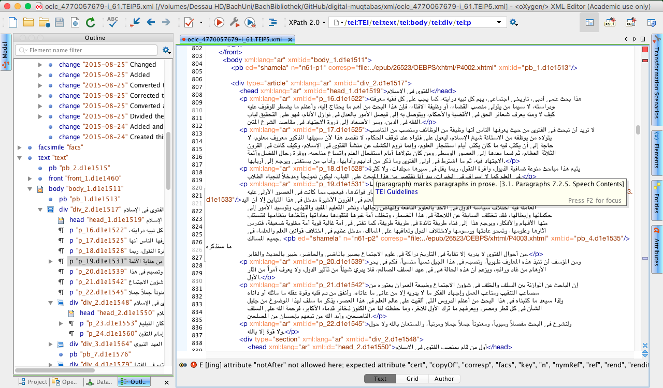The image size is (663, 388).
Task: Switch to Grid editing mode
Action: (412, 379)
